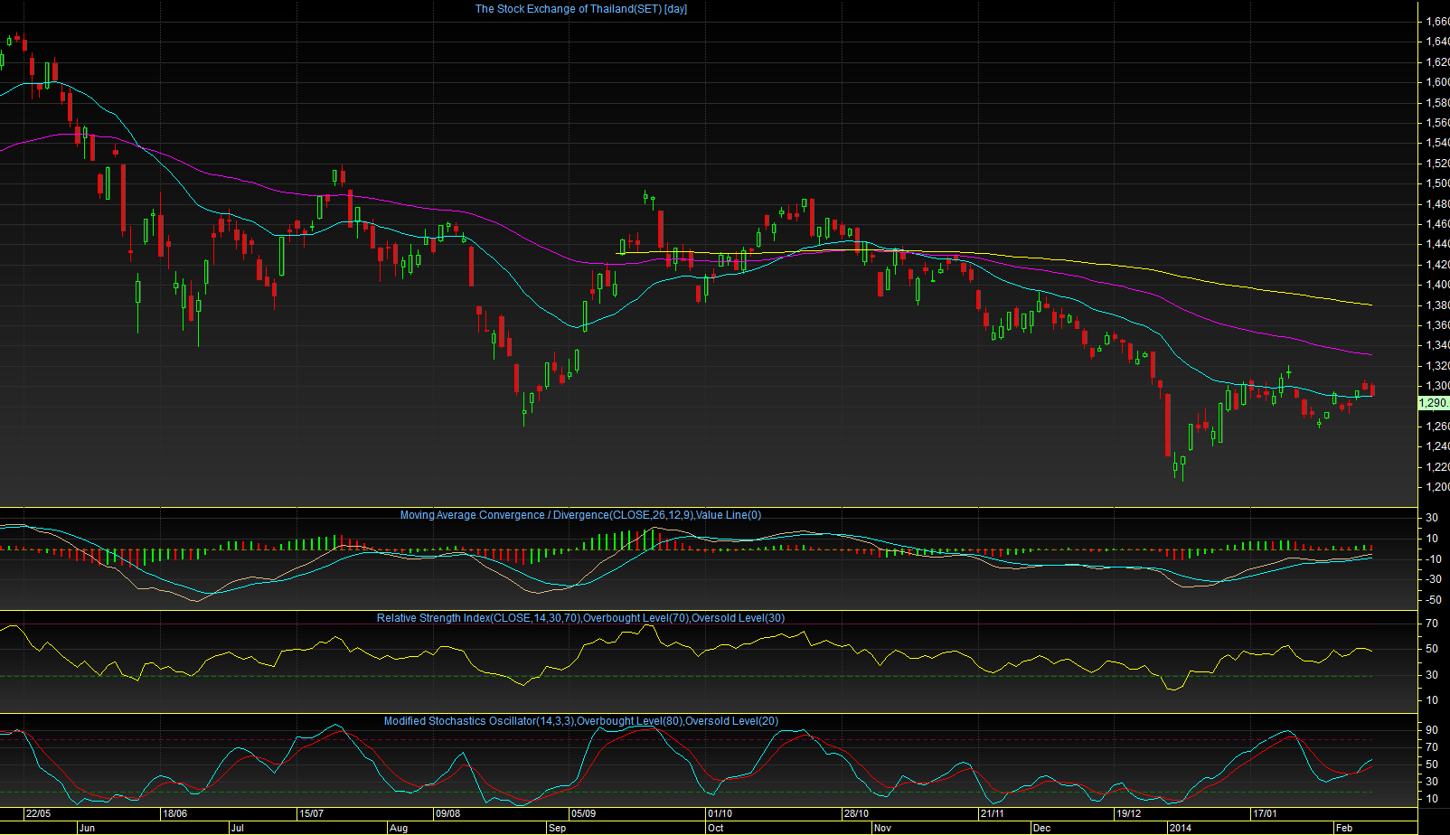1450x835 pixels.
Task: Select the 2014 year label
Action: 1180,828
